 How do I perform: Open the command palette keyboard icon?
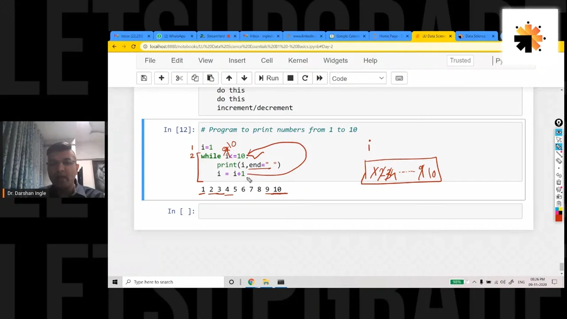(x=399, y=78)
